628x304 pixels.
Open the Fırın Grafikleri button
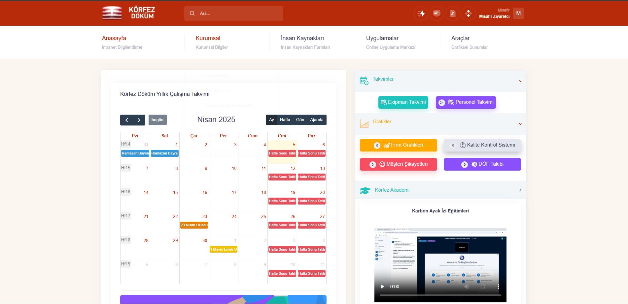coord(398,145)
